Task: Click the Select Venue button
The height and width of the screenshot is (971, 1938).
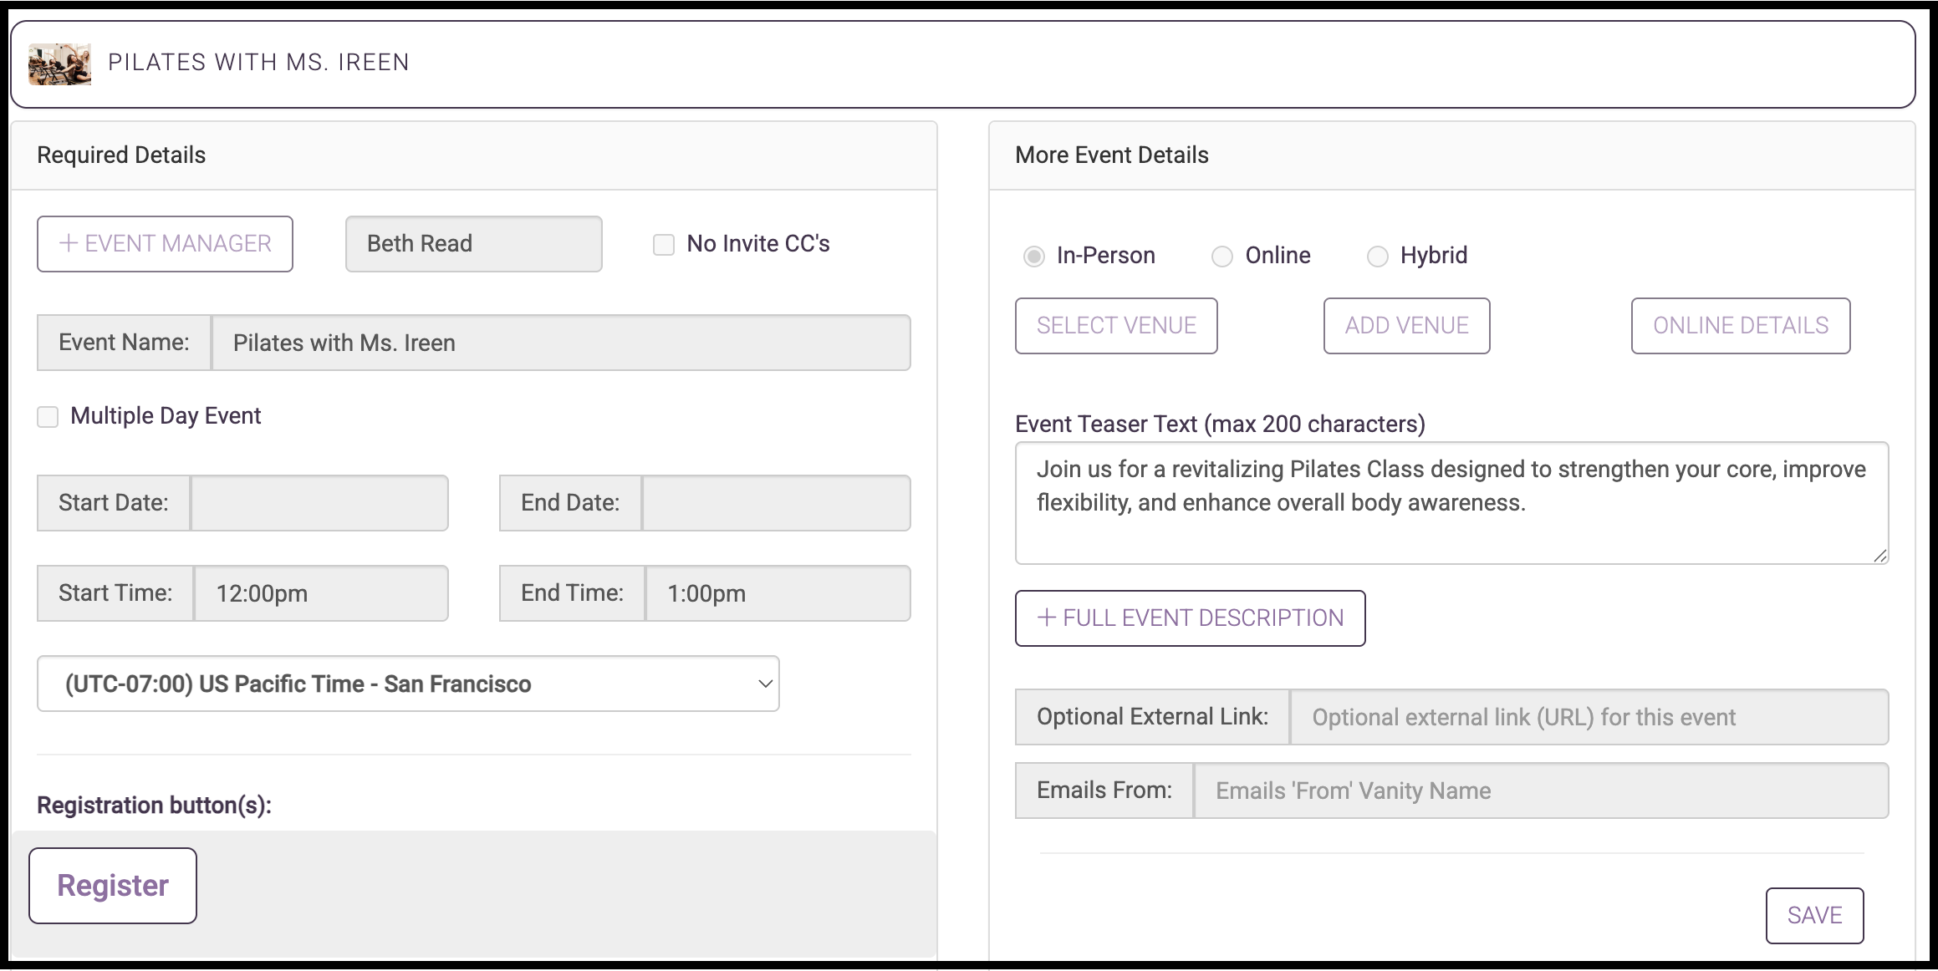Action: click(1116, 326)
